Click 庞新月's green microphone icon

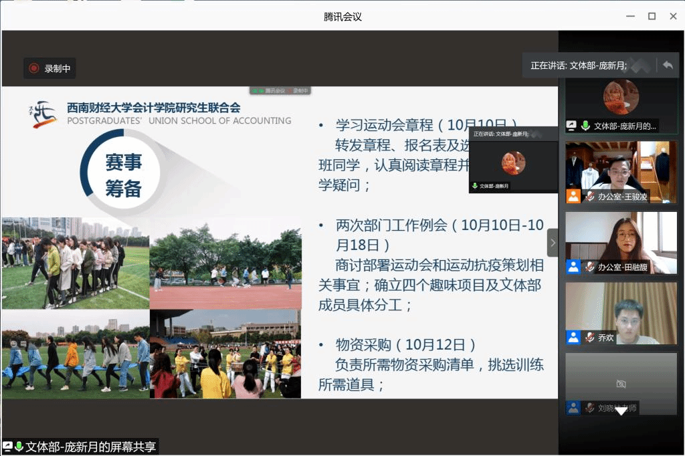(585, 126)
